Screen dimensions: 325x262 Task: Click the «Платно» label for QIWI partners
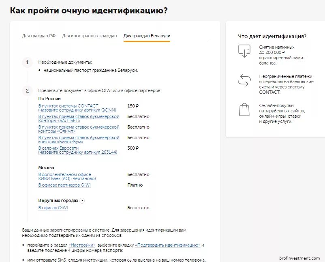[135, 185]
